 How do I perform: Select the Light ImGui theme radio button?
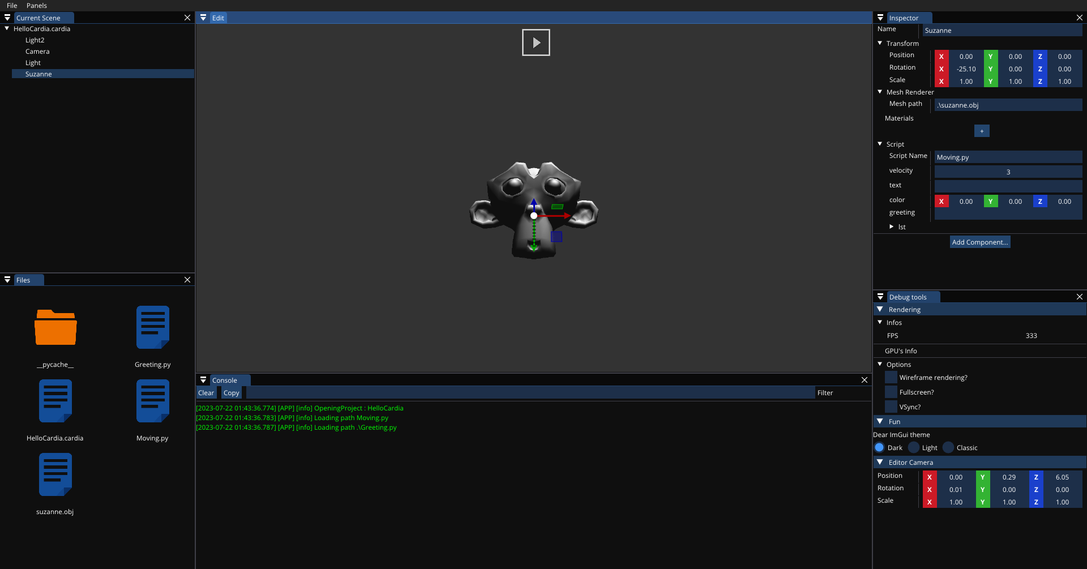[914, 448]
